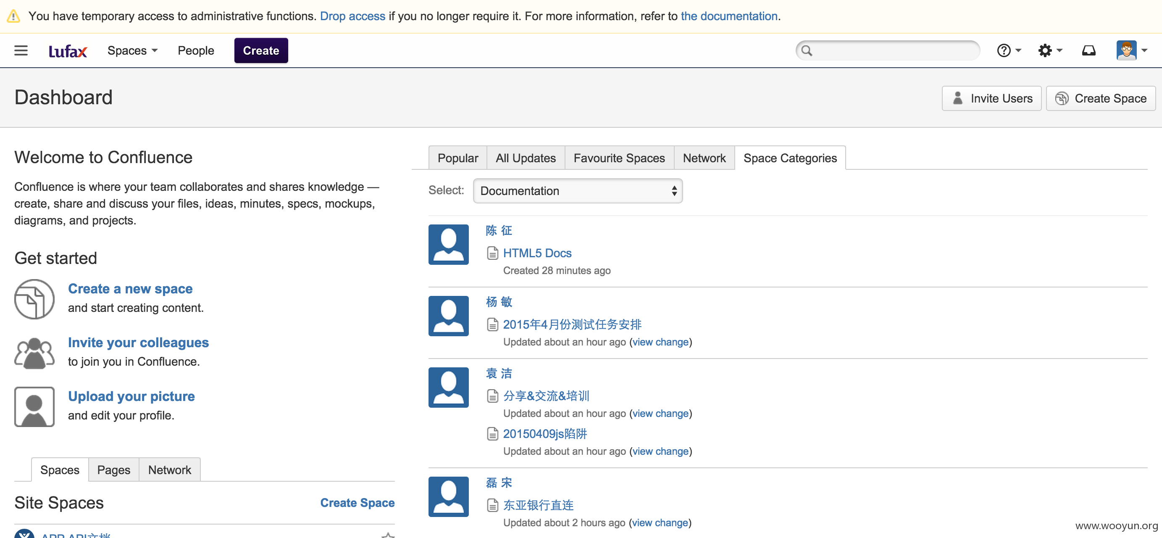1162x538 pixels.
Task: Open the Documentation category select box
Action: tap(577, 191)
